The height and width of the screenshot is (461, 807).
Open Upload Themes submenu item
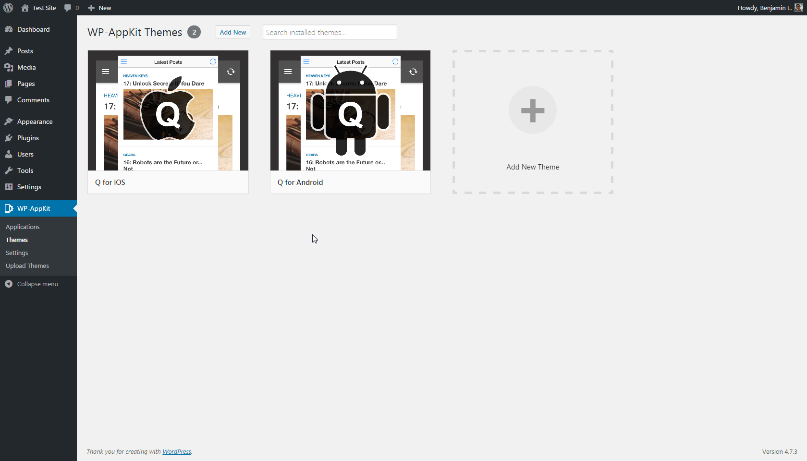tap(27, 266)
